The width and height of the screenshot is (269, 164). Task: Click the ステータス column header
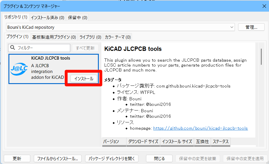click(x=221, y=142)
